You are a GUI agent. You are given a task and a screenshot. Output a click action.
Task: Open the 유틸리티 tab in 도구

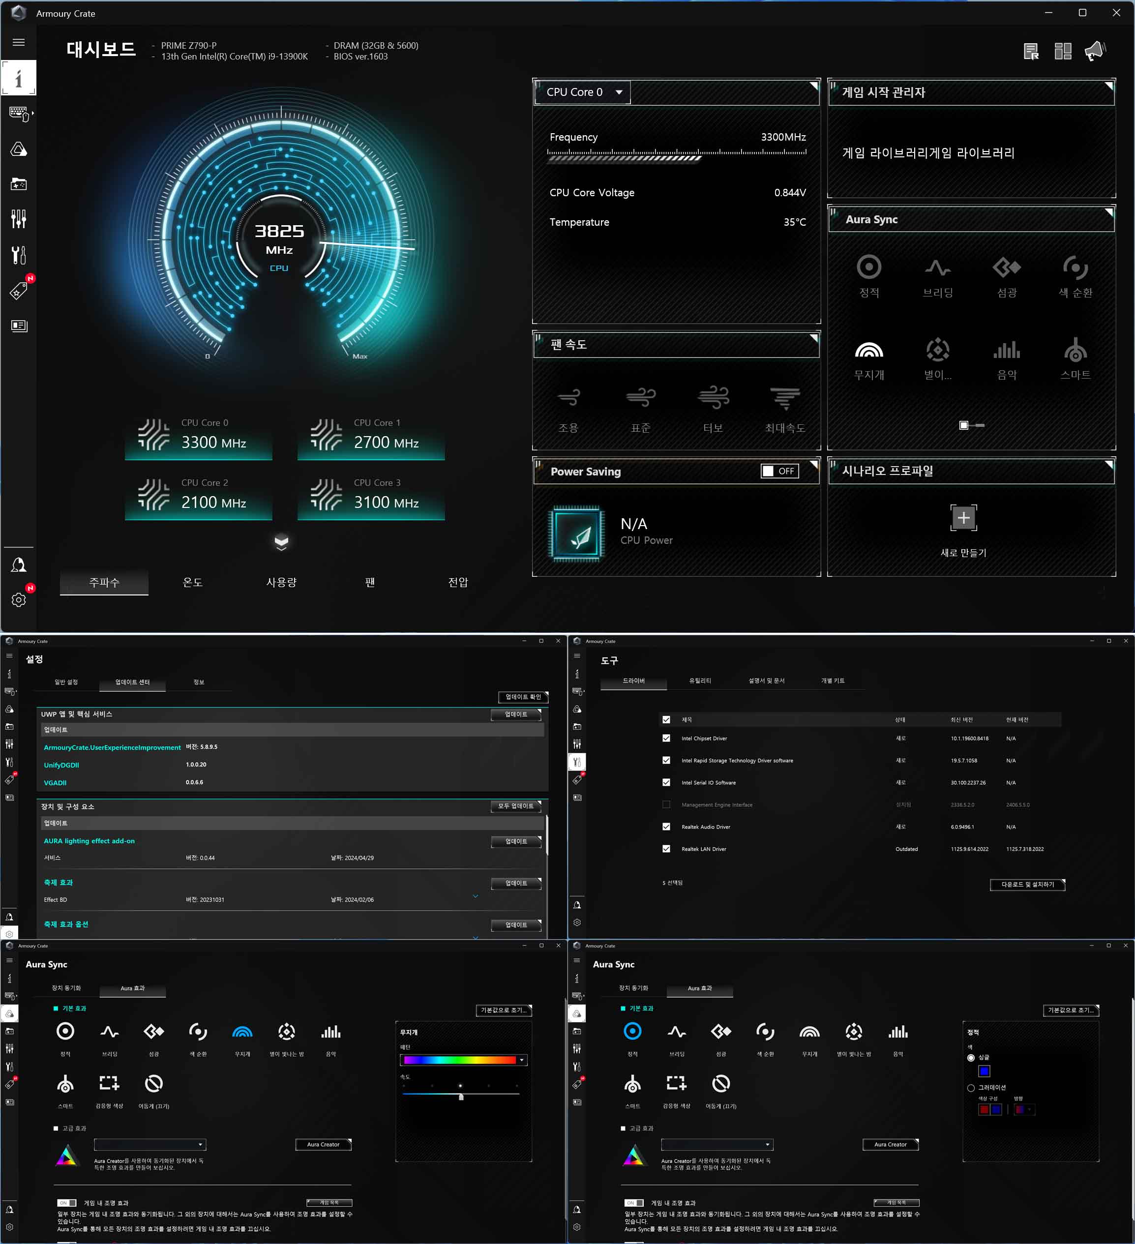700,681
